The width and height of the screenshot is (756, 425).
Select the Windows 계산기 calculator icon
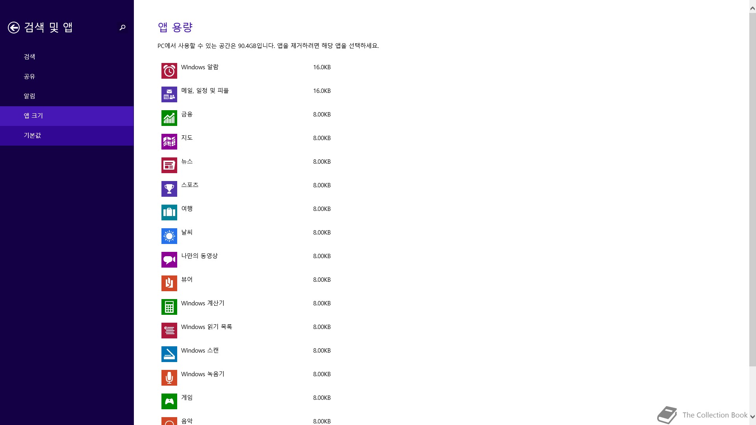pos(169,307)
